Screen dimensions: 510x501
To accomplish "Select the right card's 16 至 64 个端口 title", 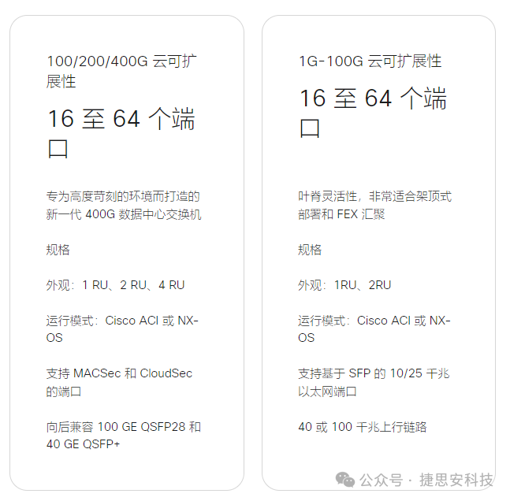I will coord(373,113).
